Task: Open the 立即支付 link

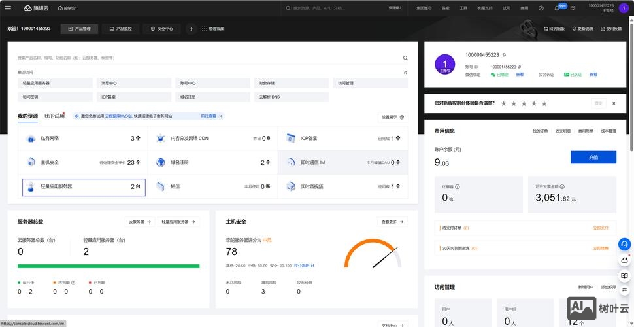Action: (600, 228)
